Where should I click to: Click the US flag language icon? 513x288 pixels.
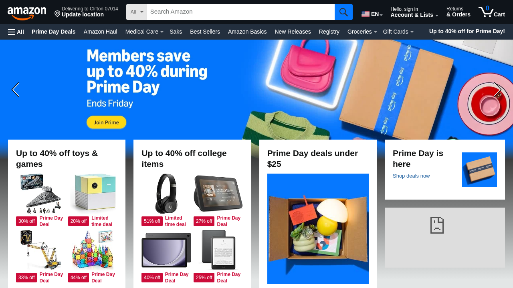point(366,14)
